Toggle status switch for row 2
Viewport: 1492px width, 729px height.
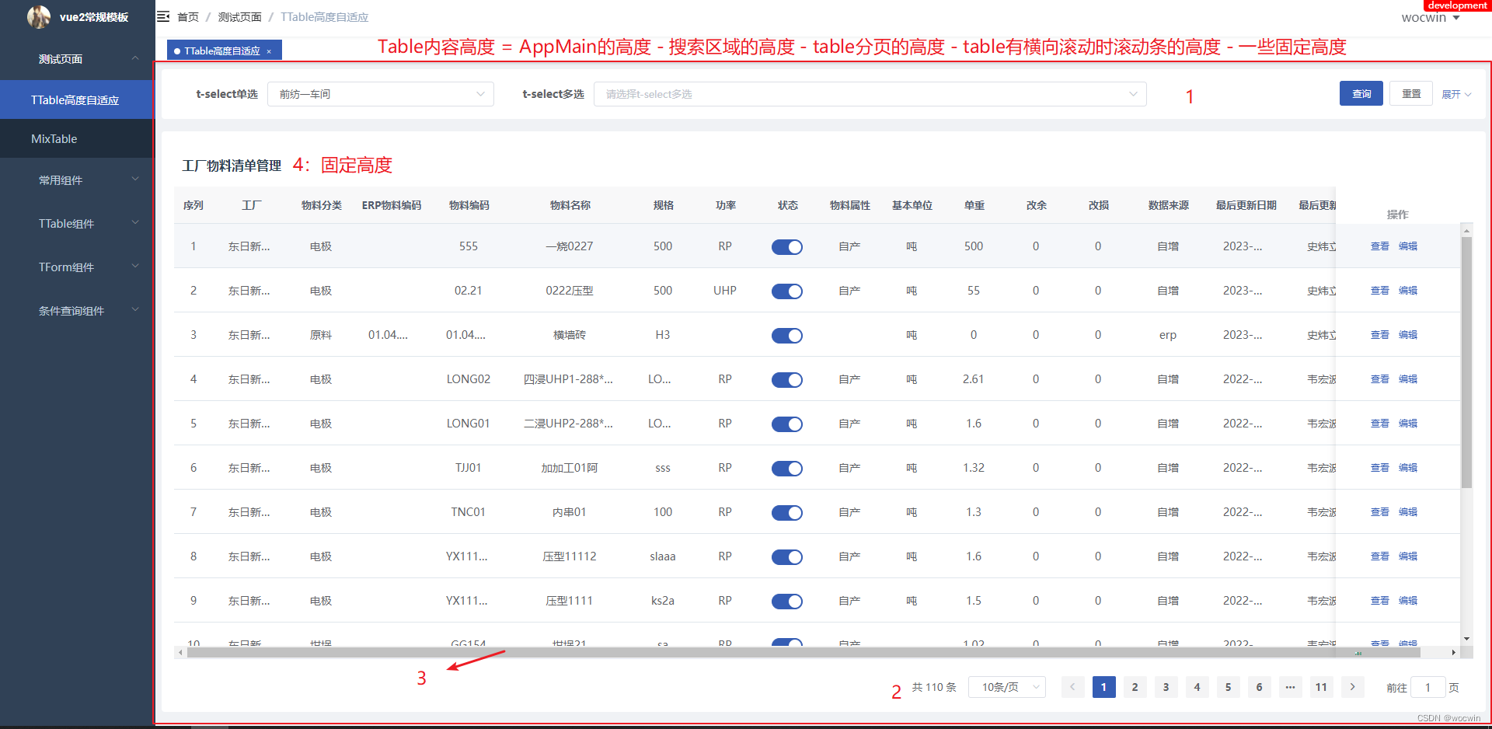click(x=787, y=291)
